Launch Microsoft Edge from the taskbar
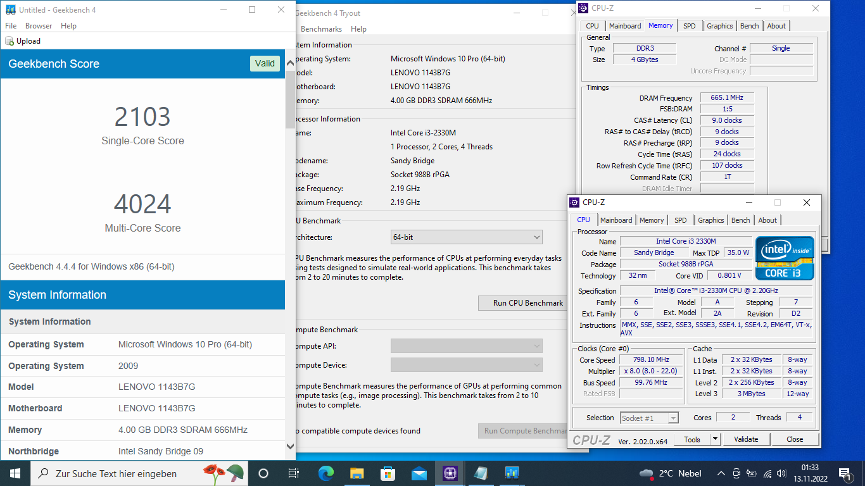Viewport: 865px width, 486px height. click(325, 473)
